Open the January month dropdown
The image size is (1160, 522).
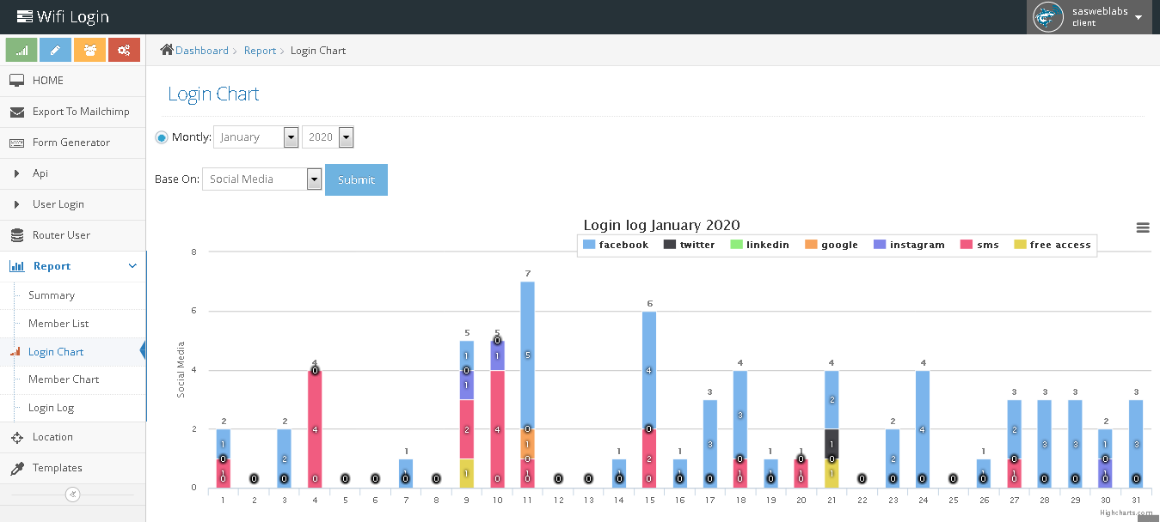click(255, 137)
